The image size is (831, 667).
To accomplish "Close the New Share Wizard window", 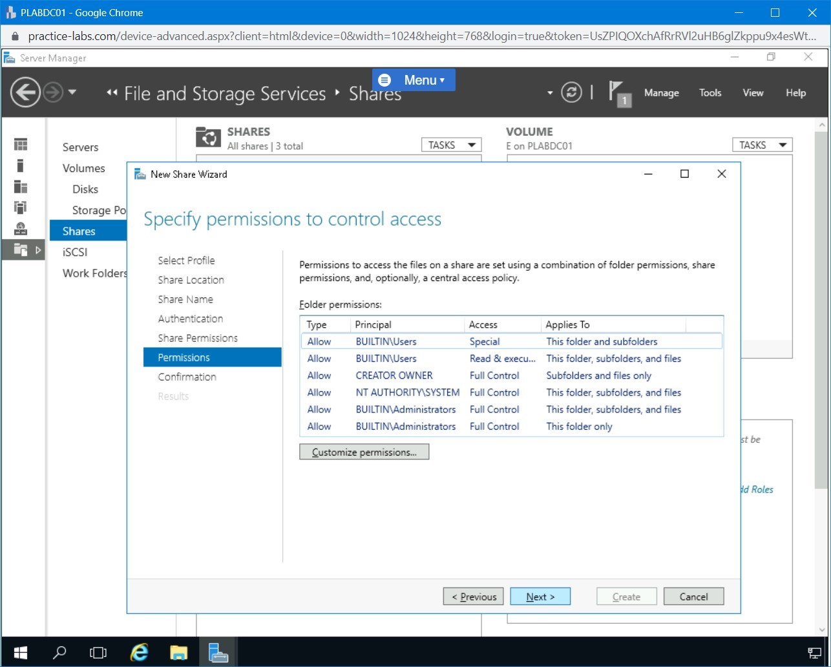I will [x=722, y=174].
